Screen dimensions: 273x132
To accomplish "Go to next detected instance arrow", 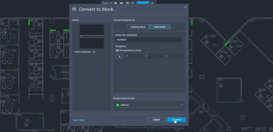I will 121,3.
